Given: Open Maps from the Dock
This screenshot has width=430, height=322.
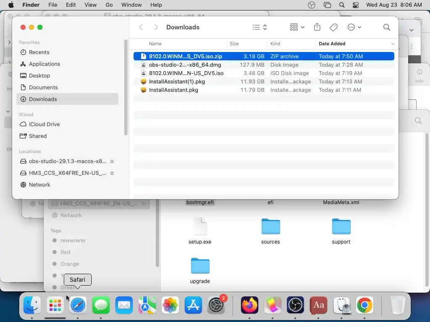Looking at the screenshot, I should click(x=147, y=305).
